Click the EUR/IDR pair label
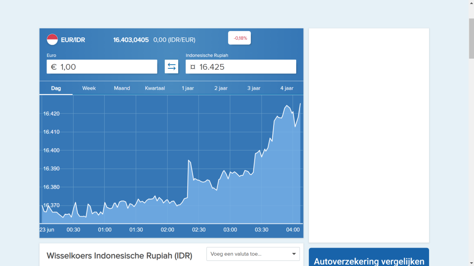This screenshot has width=474, height=266. click(73, 40)
